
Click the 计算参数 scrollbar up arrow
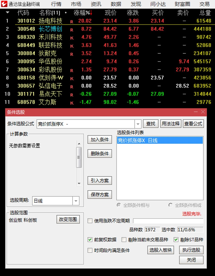(x=79, y=144)
